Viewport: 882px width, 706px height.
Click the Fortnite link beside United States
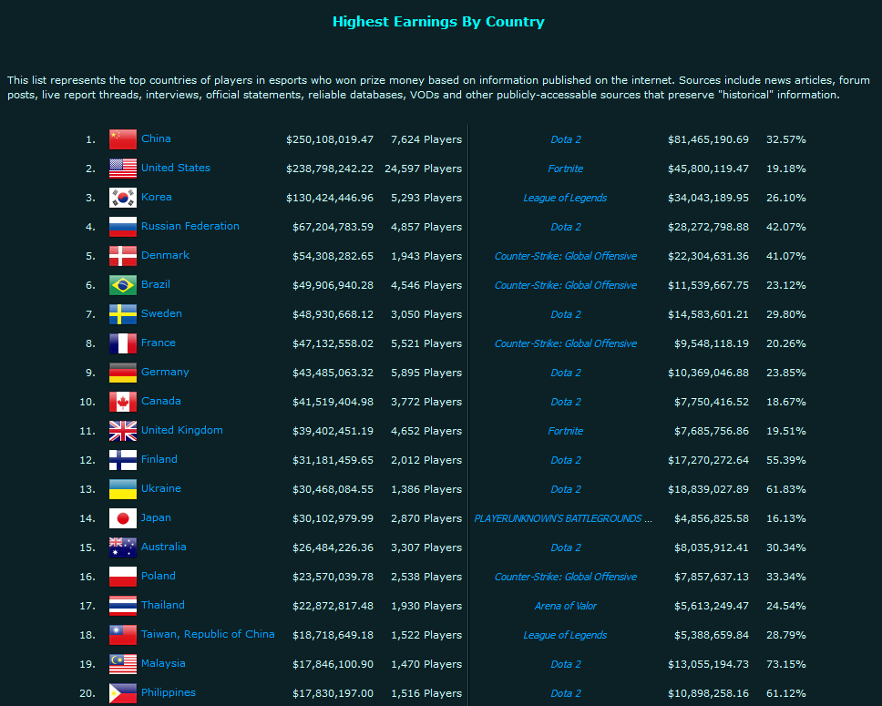pos(565,168)
